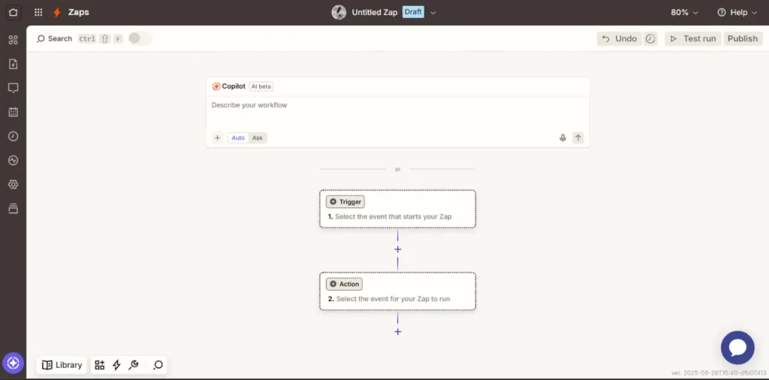769x380 pixels.
Task: Click the home icon in top bar
Action: (x=13, y=12)
